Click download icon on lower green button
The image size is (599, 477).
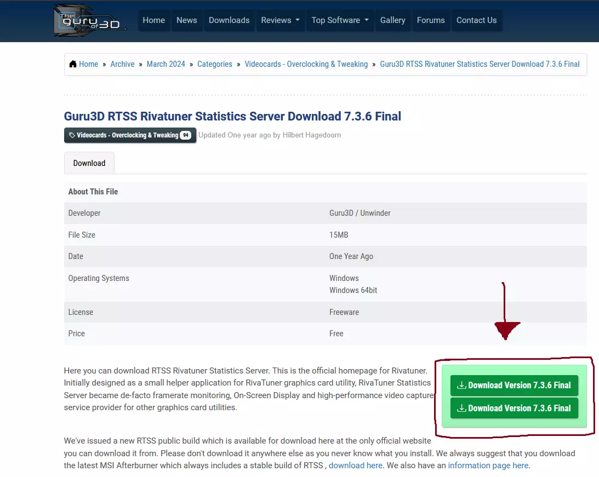coord(461,409)
